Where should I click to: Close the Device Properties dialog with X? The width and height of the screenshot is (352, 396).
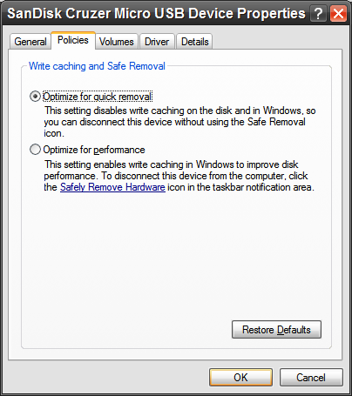coord(338,14)
